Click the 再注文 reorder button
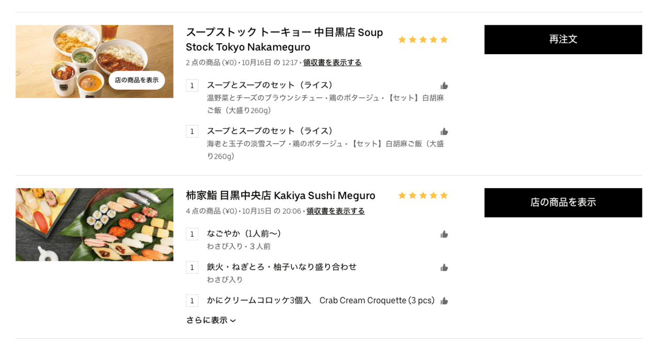The height and width of the screenshot is (345, 661). tap(563, 39)
